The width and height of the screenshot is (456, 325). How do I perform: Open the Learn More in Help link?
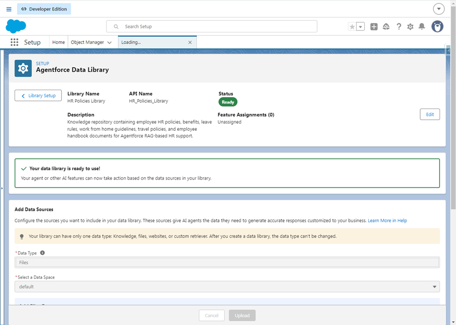388,220
